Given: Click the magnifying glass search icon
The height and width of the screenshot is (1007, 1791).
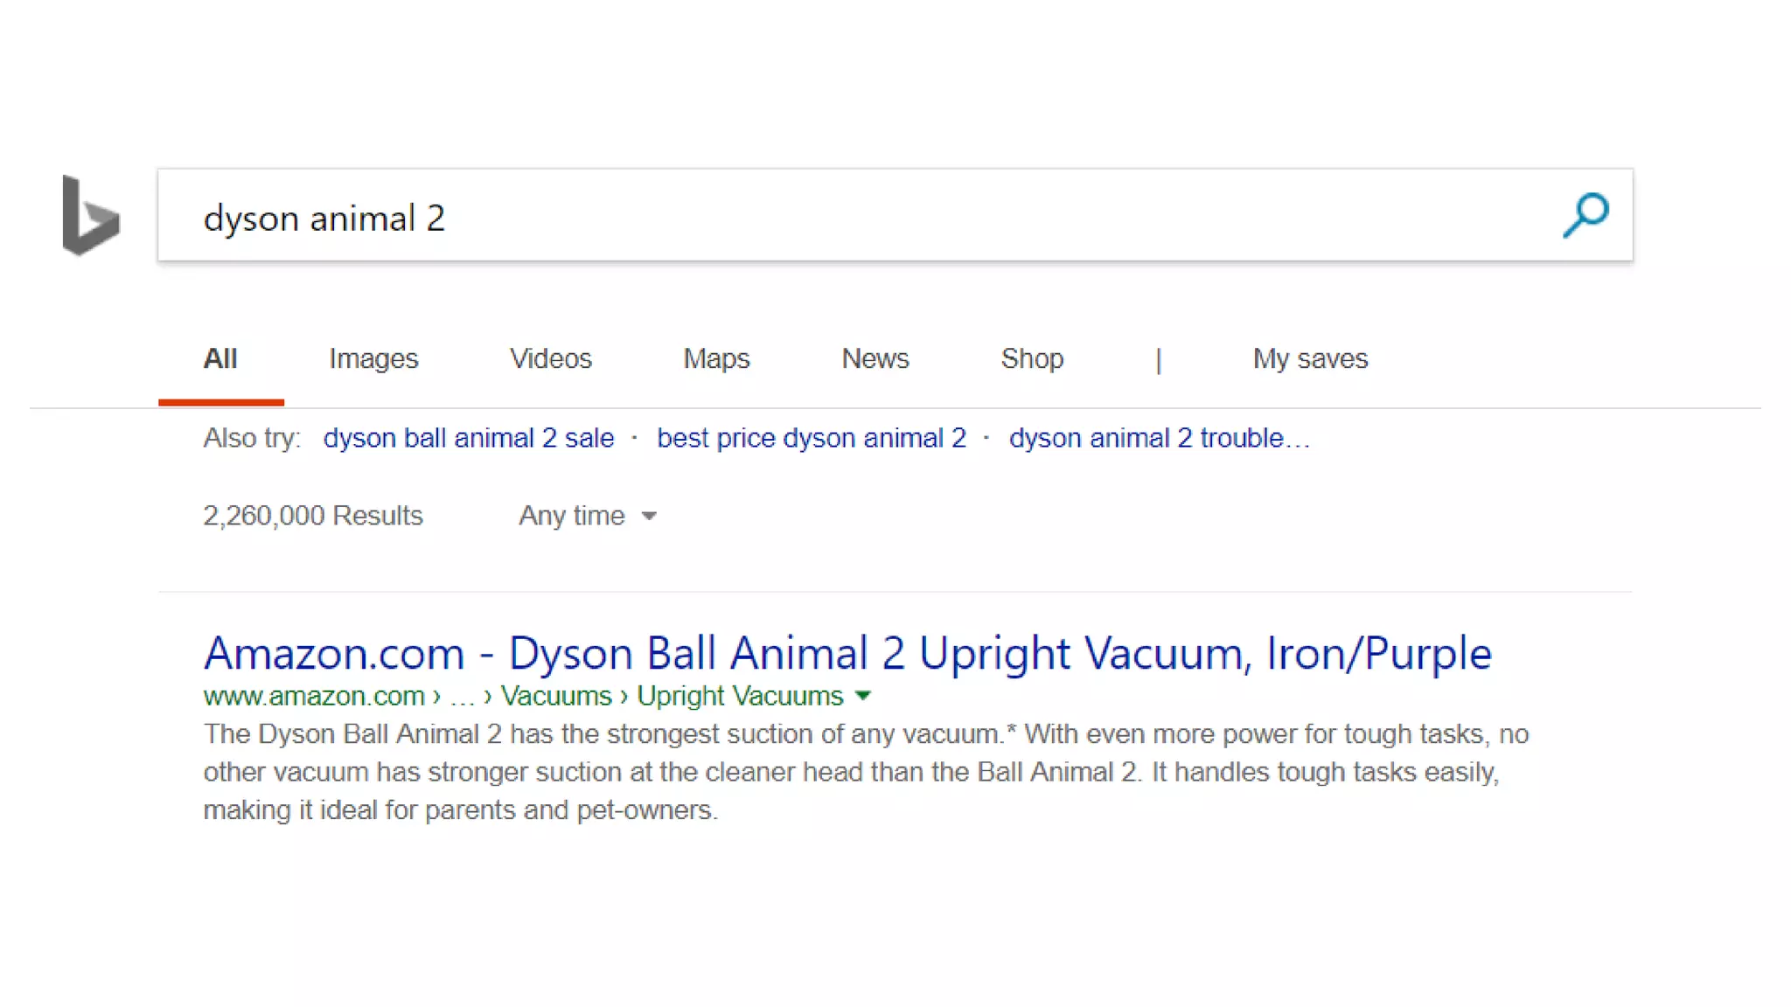Looking at the screenshot, I should [1585, 215].
